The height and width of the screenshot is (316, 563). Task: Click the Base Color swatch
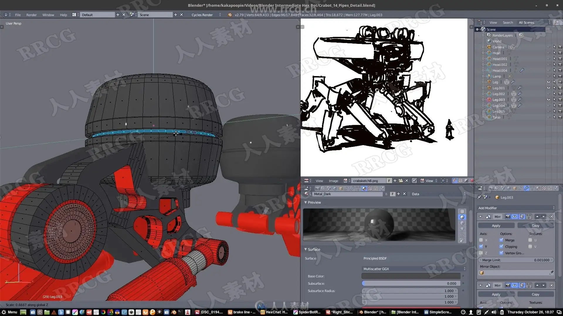pos(411,276)
